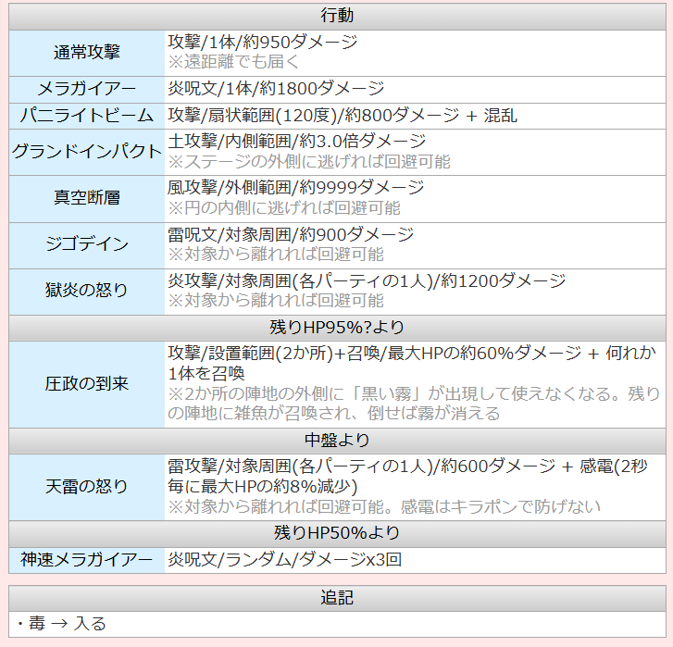This screenshot has width=673, height=647.
Task: Select the 真空断層 label cell
Action: point(87,199)
